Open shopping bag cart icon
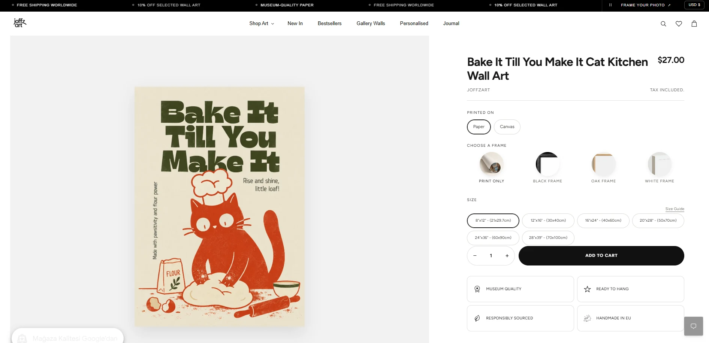Screen dimensions: 709x343 [x=694, y=24]
